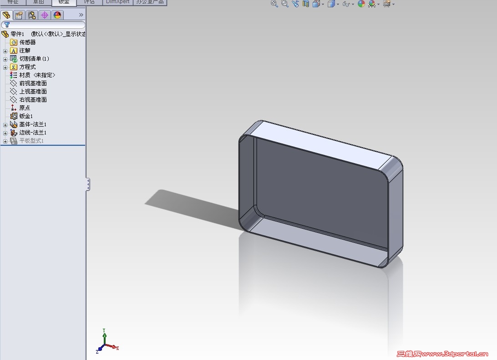
Task: Switch to the 草图 sketch tab
Action: click(x=38, y=2)
